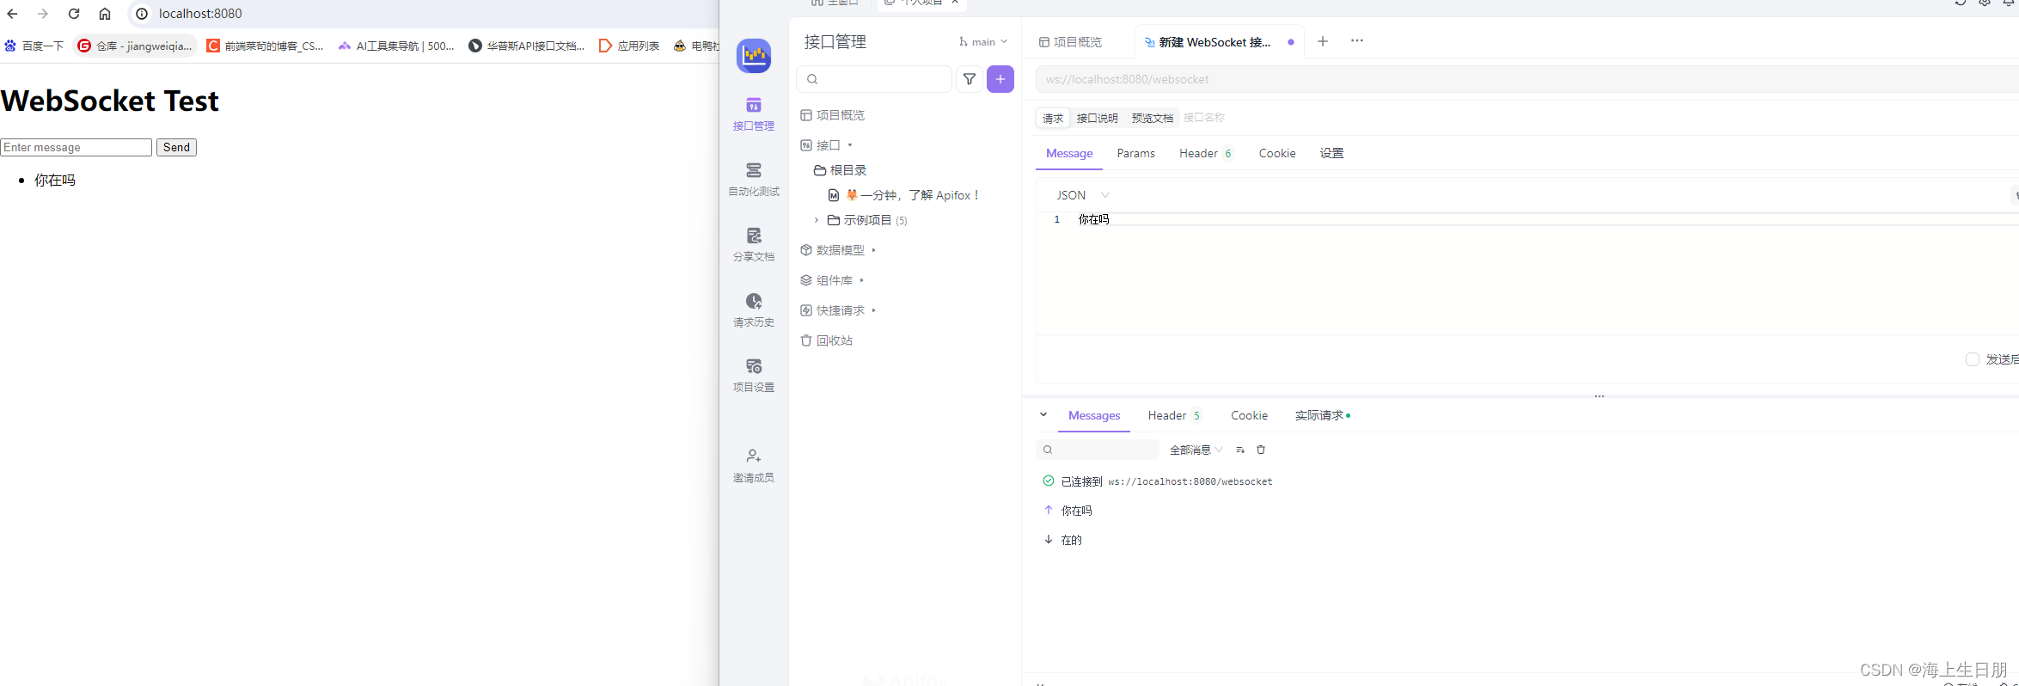Switch to the request Message tab
Viewport: 2019px width, 686px height.
(x=1069, y=153)
